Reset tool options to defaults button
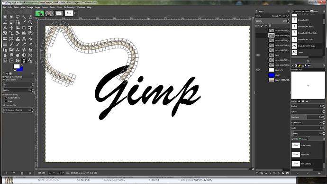 click(x=30, y=173)
